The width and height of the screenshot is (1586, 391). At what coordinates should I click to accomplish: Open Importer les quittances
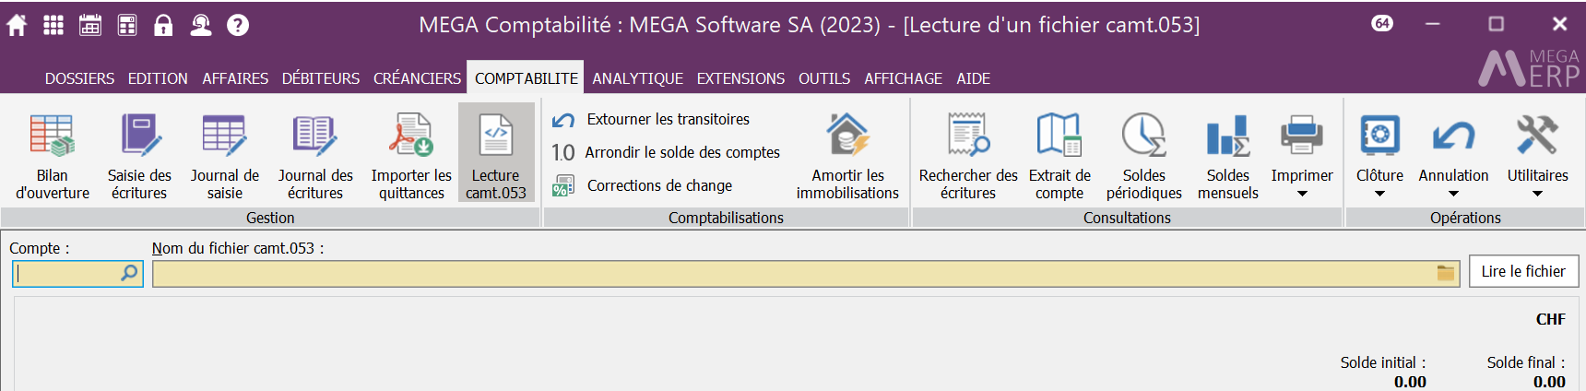coord(411,153)
